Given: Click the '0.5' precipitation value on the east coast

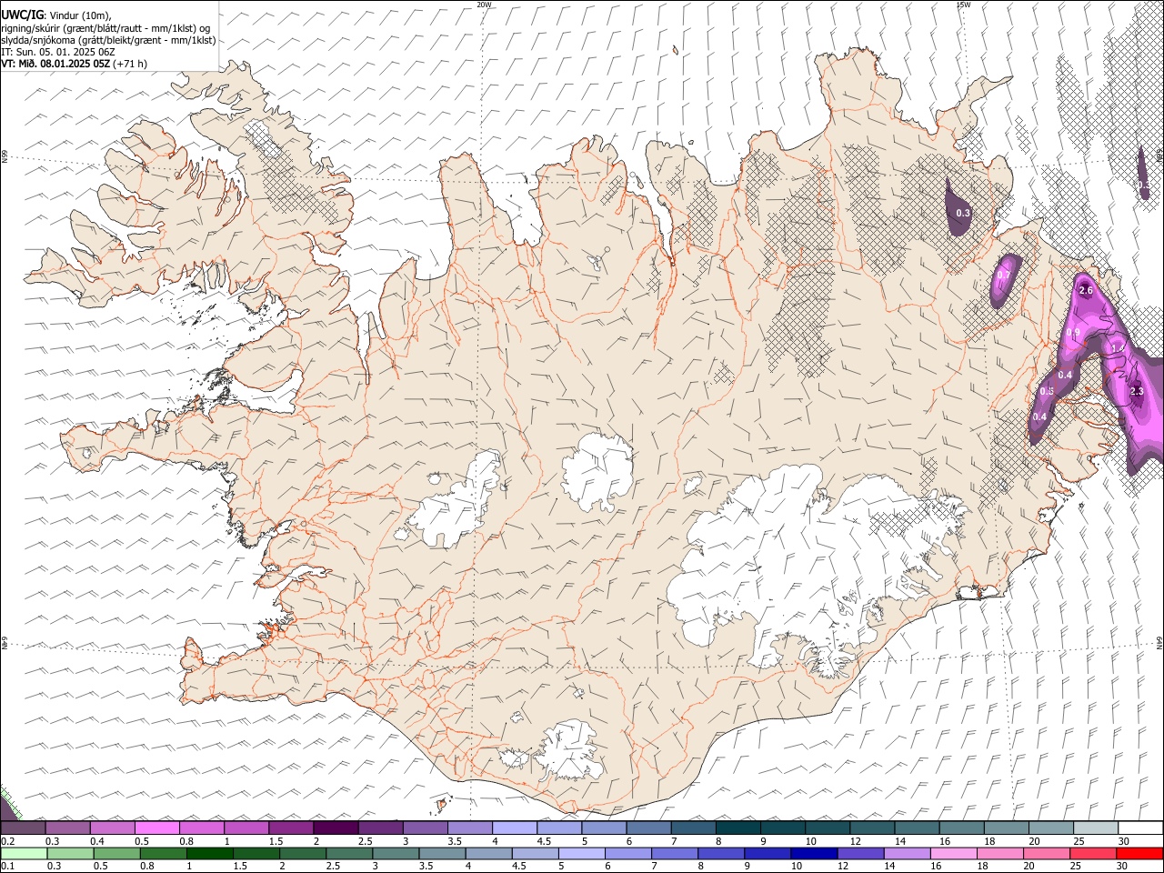Looking at the screenshot, I should coord(1047,391).
